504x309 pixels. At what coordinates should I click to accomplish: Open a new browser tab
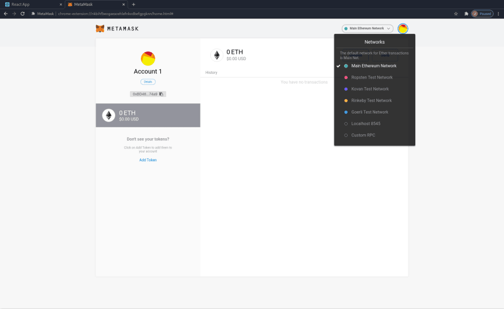[133, 5]
